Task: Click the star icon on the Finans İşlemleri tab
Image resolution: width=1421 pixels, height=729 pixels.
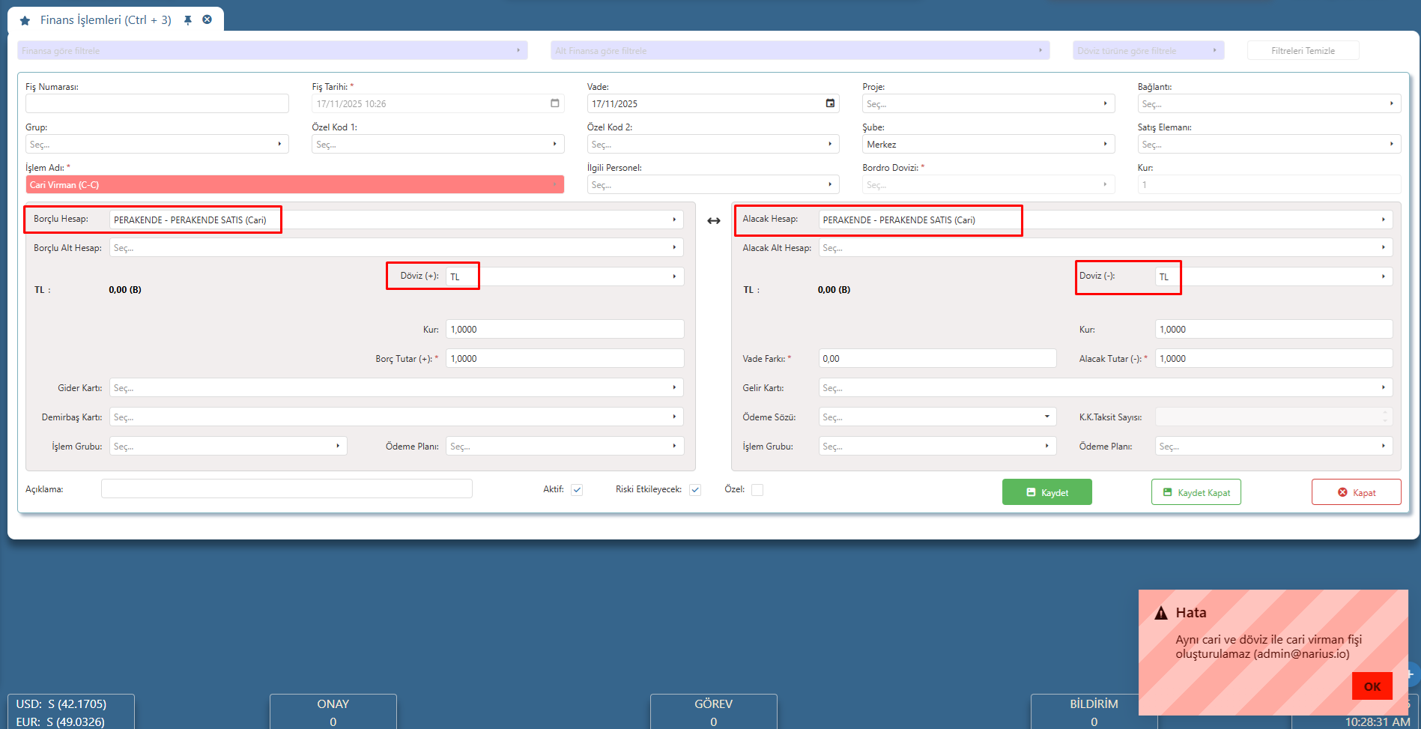Action: click(x=25, y=20)
